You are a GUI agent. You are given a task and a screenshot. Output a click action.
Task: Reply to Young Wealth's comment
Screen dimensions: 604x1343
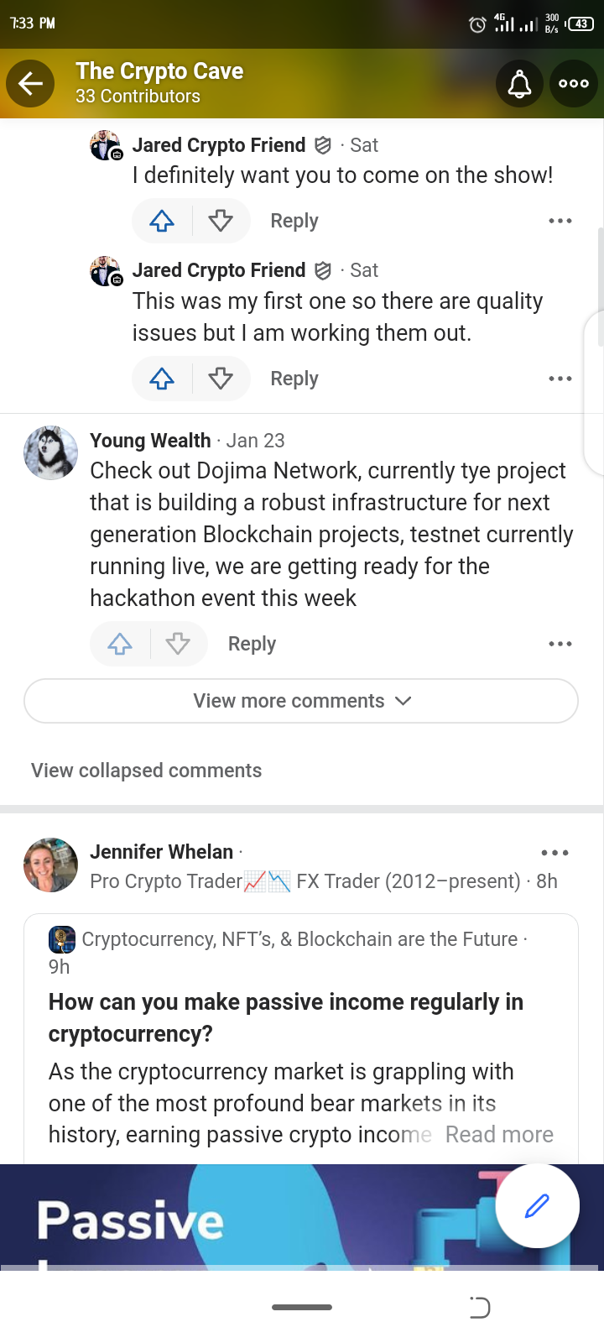252,644
